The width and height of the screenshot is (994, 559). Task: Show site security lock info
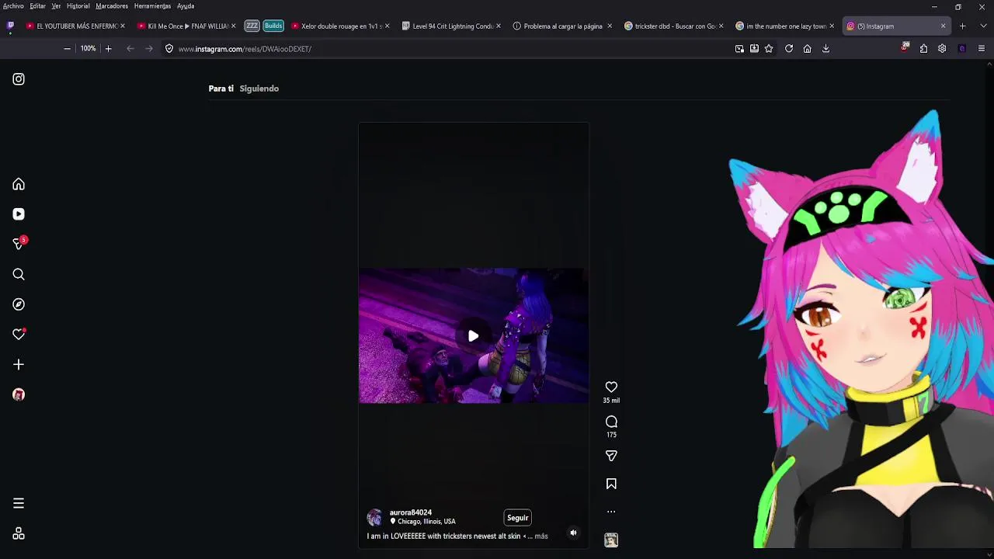tap(169, 49)
